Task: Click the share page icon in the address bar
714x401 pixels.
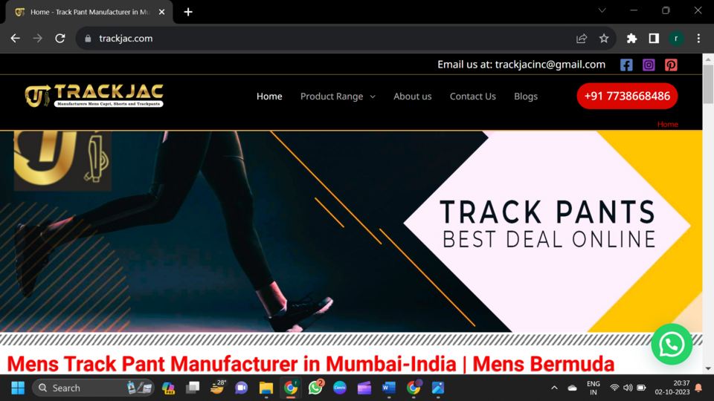Action: pos(582,38)
